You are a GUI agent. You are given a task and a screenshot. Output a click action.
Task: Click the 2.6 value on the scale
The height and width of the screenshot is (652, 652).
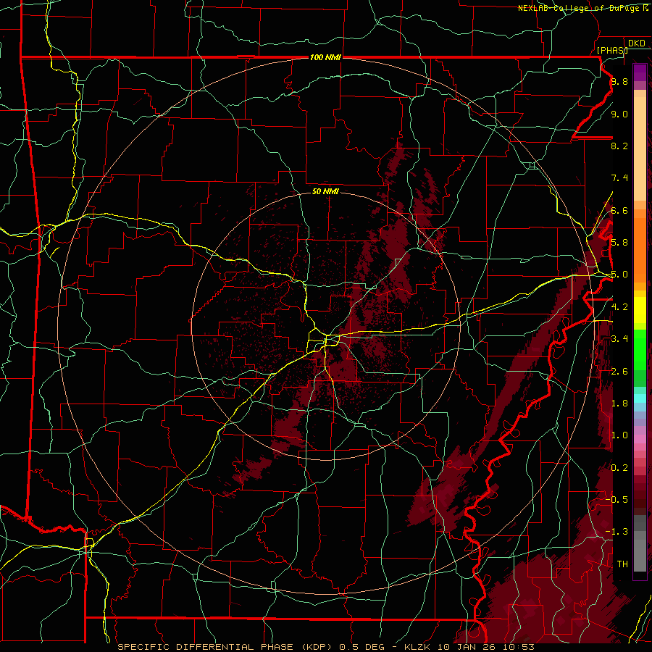(619, 372)
